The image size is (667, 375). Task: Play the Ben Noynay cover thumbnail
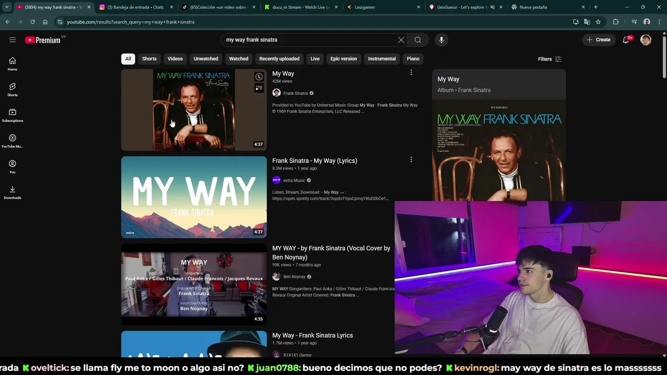(194, 284)
